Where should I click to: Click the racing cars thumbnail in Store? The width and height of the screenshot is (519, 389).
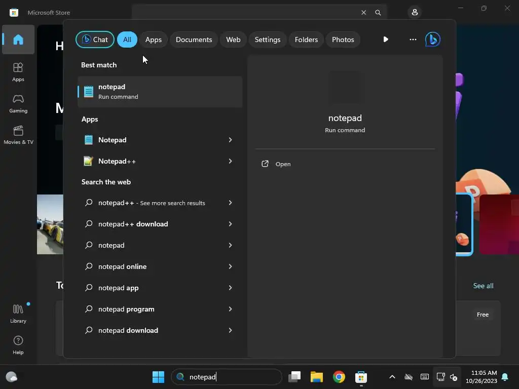pos(50,224)
